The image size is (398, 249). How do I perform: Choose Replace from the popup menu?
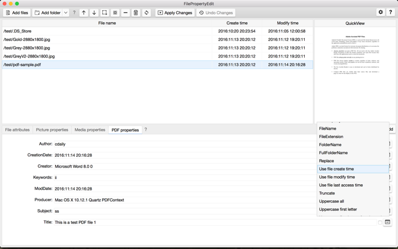pos(353,161)
